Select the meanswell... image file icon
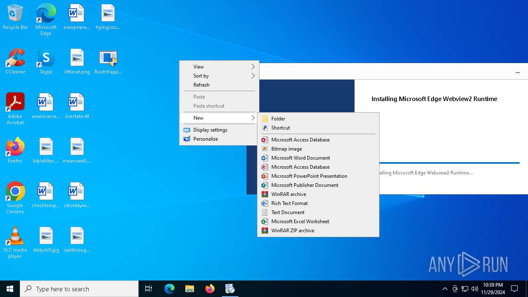Screen dimensions: 528x297 click(x=77, y=151)
